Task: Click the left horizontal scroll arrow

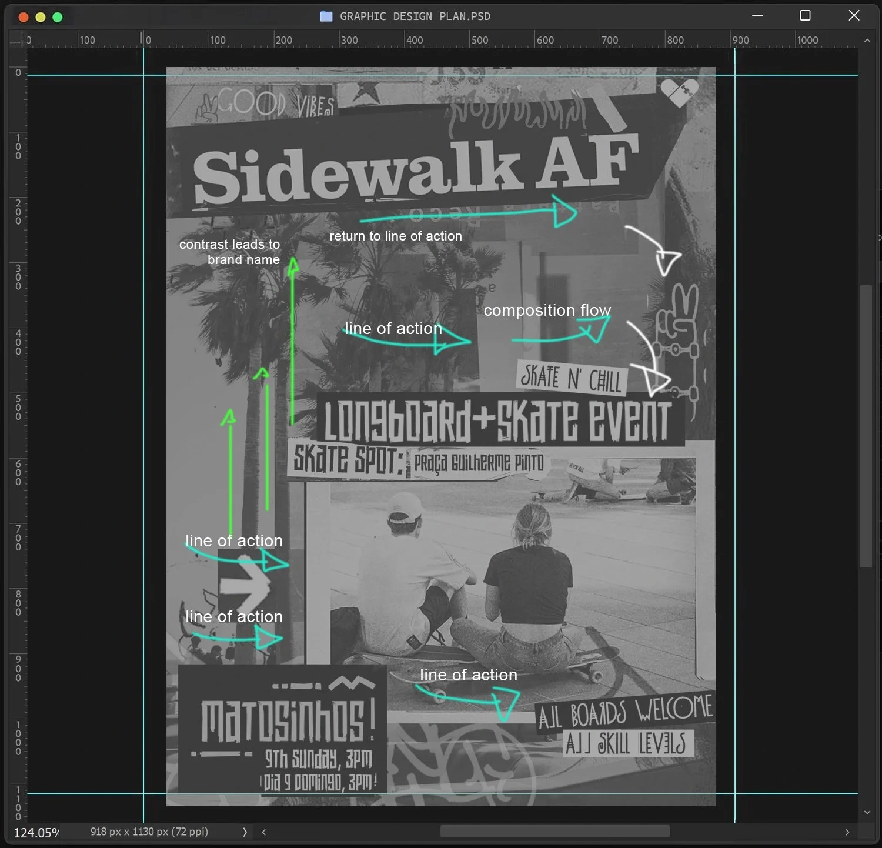Action: click(x=264, y=832)
